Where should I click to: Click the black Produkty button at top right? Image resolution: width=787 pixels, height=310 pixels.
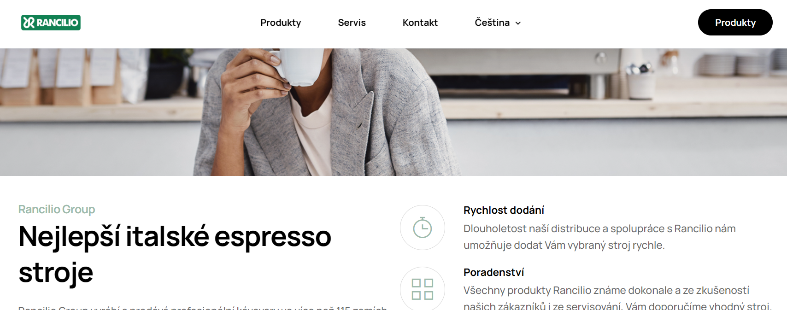coord(735,23)
